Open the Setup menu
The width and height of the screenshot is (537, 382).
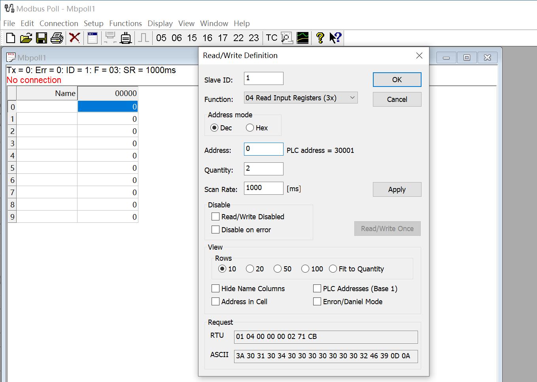pyautogui.click(x=93, y=24)
